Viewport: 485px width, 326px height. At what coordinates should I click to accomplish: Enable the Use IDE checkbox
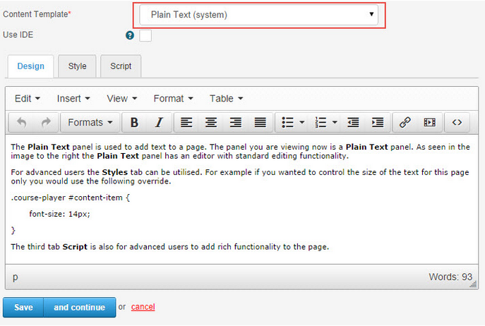point(145,35)
